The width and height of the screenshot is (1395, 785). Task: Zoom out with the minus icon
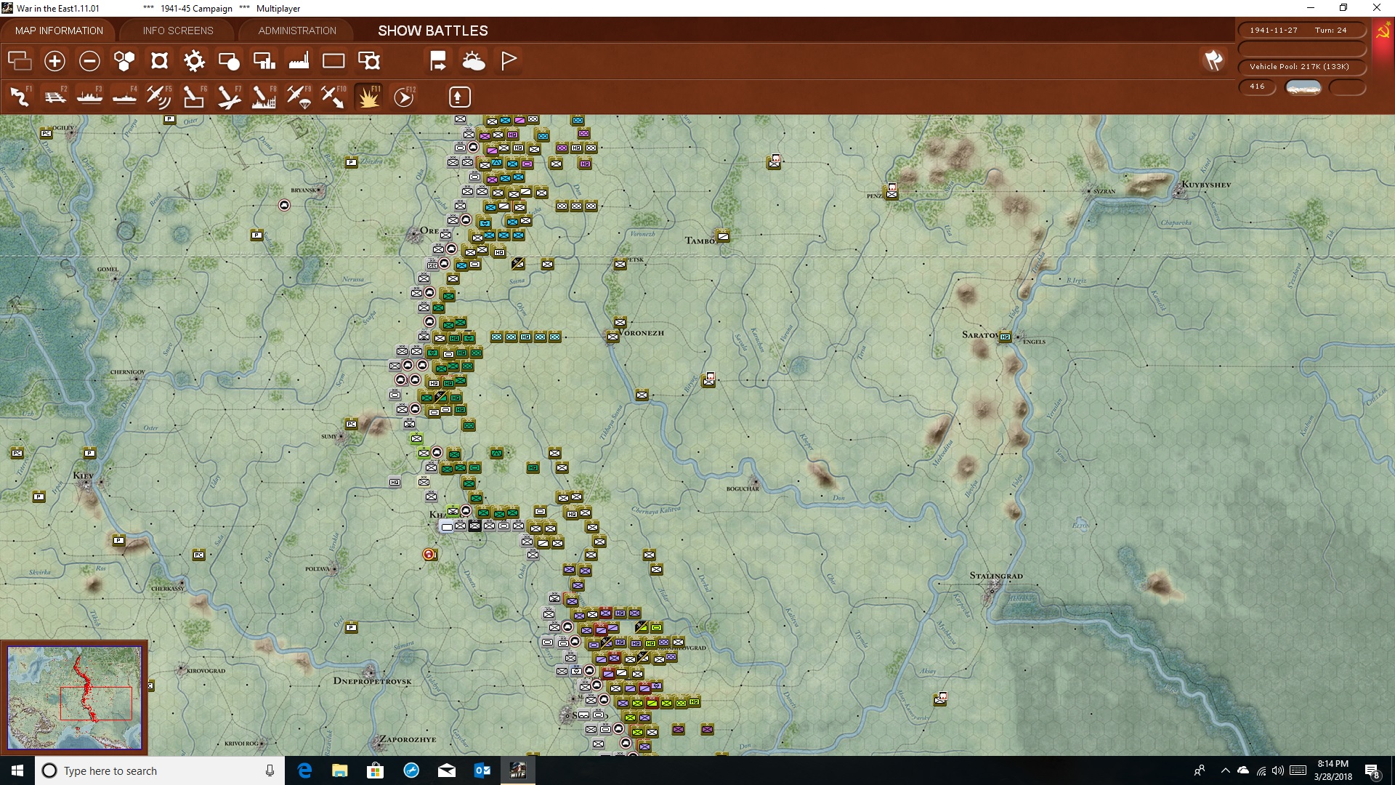point(89,60)
